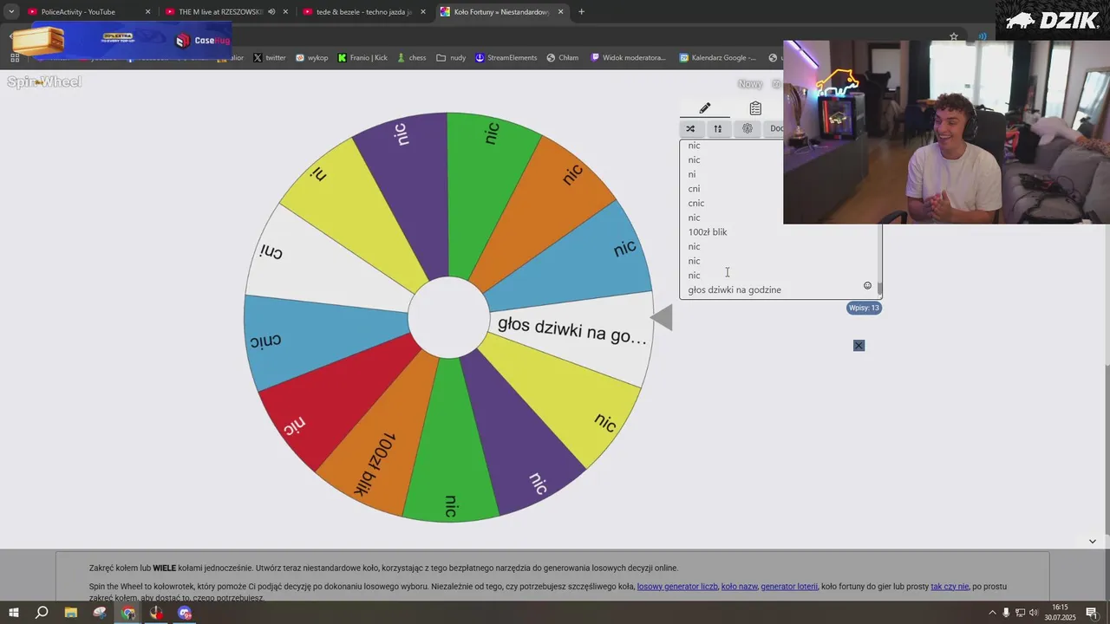Open the chess bookmark
Screen dimensions: 1110x624
click(x=412, y=58)
